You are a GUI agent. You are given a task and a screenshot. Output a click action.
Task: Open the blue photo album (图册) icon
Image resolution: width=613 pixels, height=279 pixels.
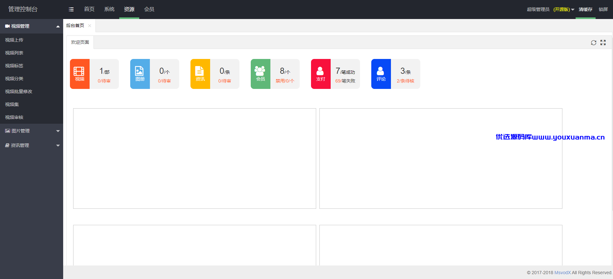tap(140, 74)
